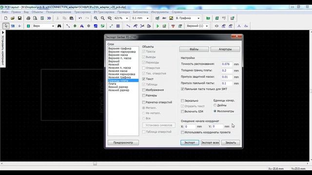Open the 3D view icon

click(49, 18)
